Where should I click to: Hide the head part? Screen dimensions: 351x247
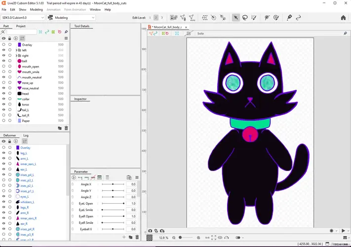[x=3, y=94]
